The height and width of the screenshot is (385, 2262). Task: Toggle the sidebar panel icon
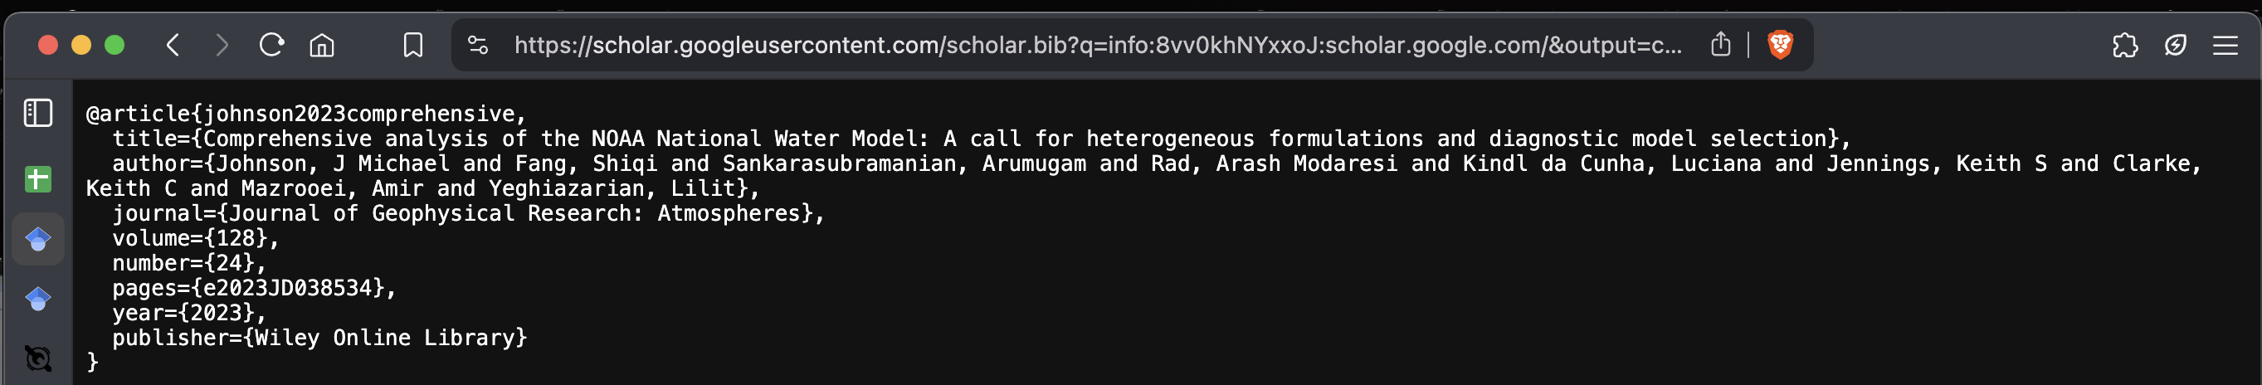pyautogui.click(x=38, y=113)
